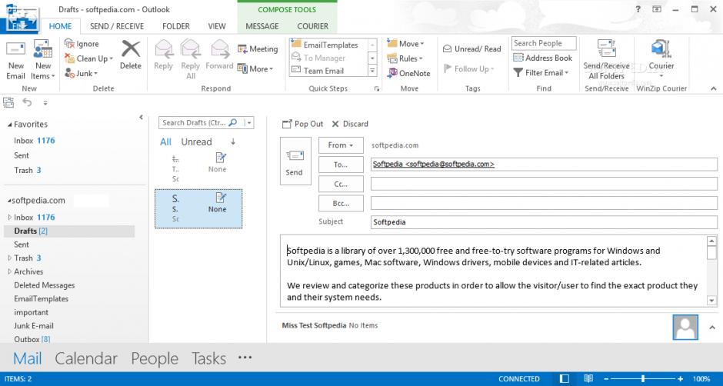
Task: Create a New Email from the ribbon
Action: click(x=15, y=61)
